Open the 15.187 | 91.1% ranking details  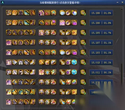pos(101,43)
